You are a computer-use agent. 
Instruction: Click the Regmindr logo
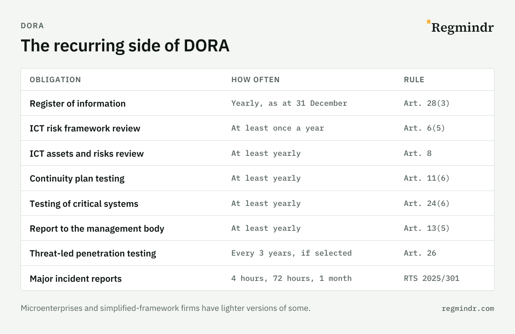(x=460, y=27)
